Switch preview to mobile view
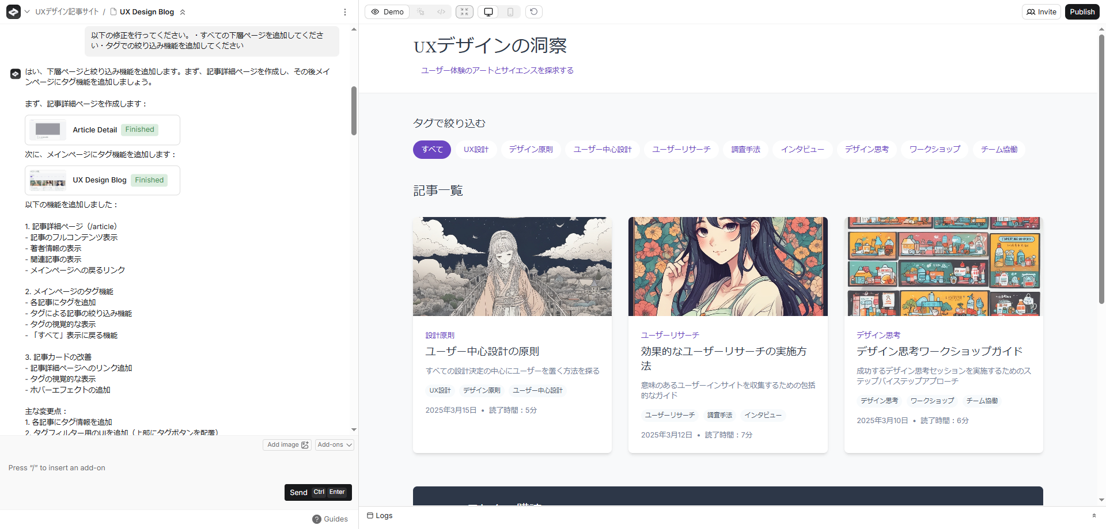The width and height of the screenshot is (1106, 529). (510, 12)
